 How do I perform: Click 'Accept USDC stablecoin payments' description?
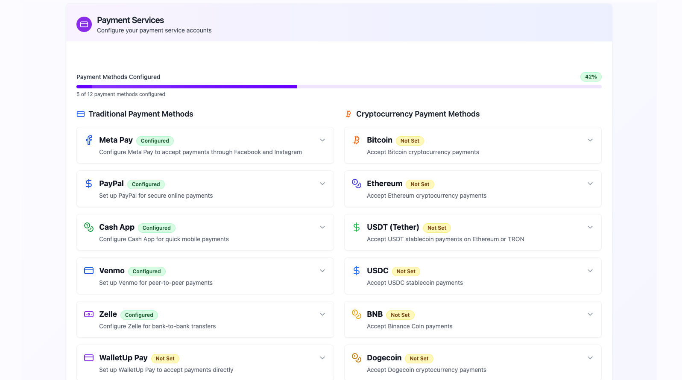(415, 283)
